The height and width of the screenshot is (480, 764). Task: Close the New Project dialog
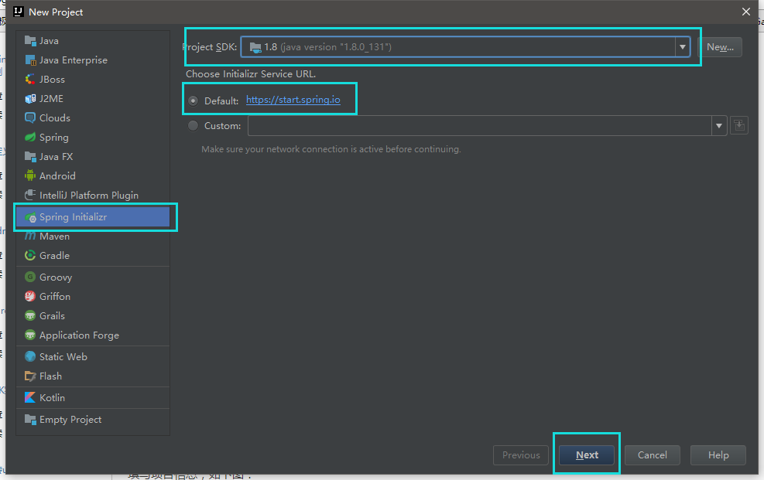[x=746, y=12]
